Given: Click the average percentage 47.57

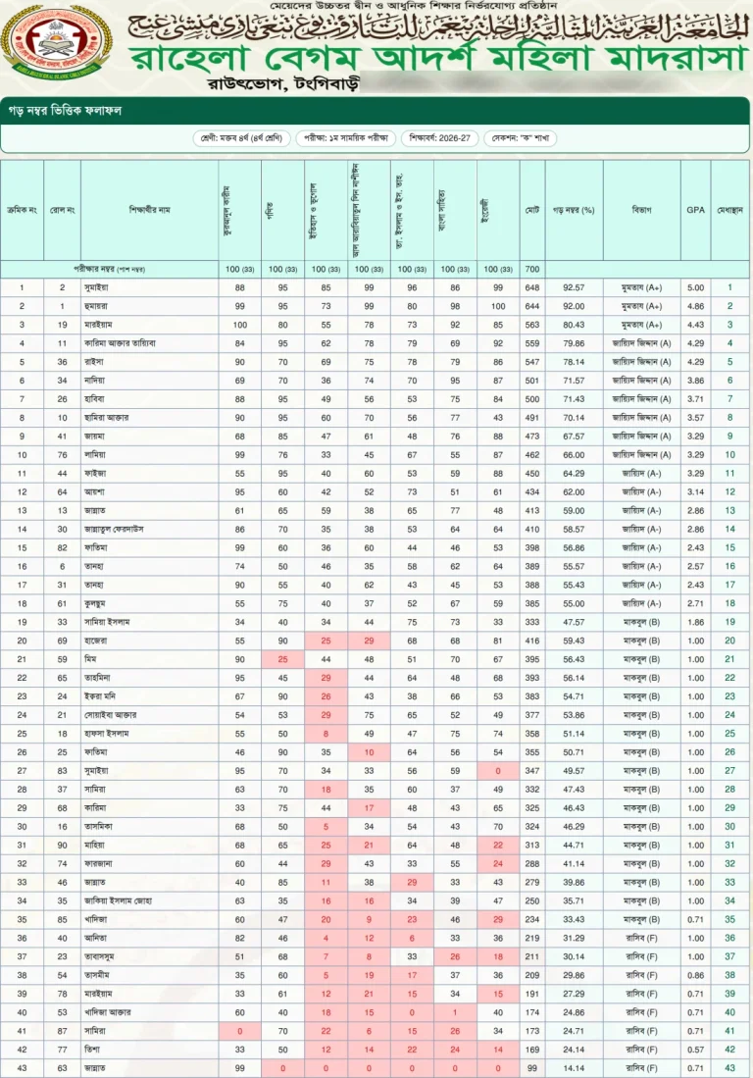Looking at the screenshot, I should point(574,622).
